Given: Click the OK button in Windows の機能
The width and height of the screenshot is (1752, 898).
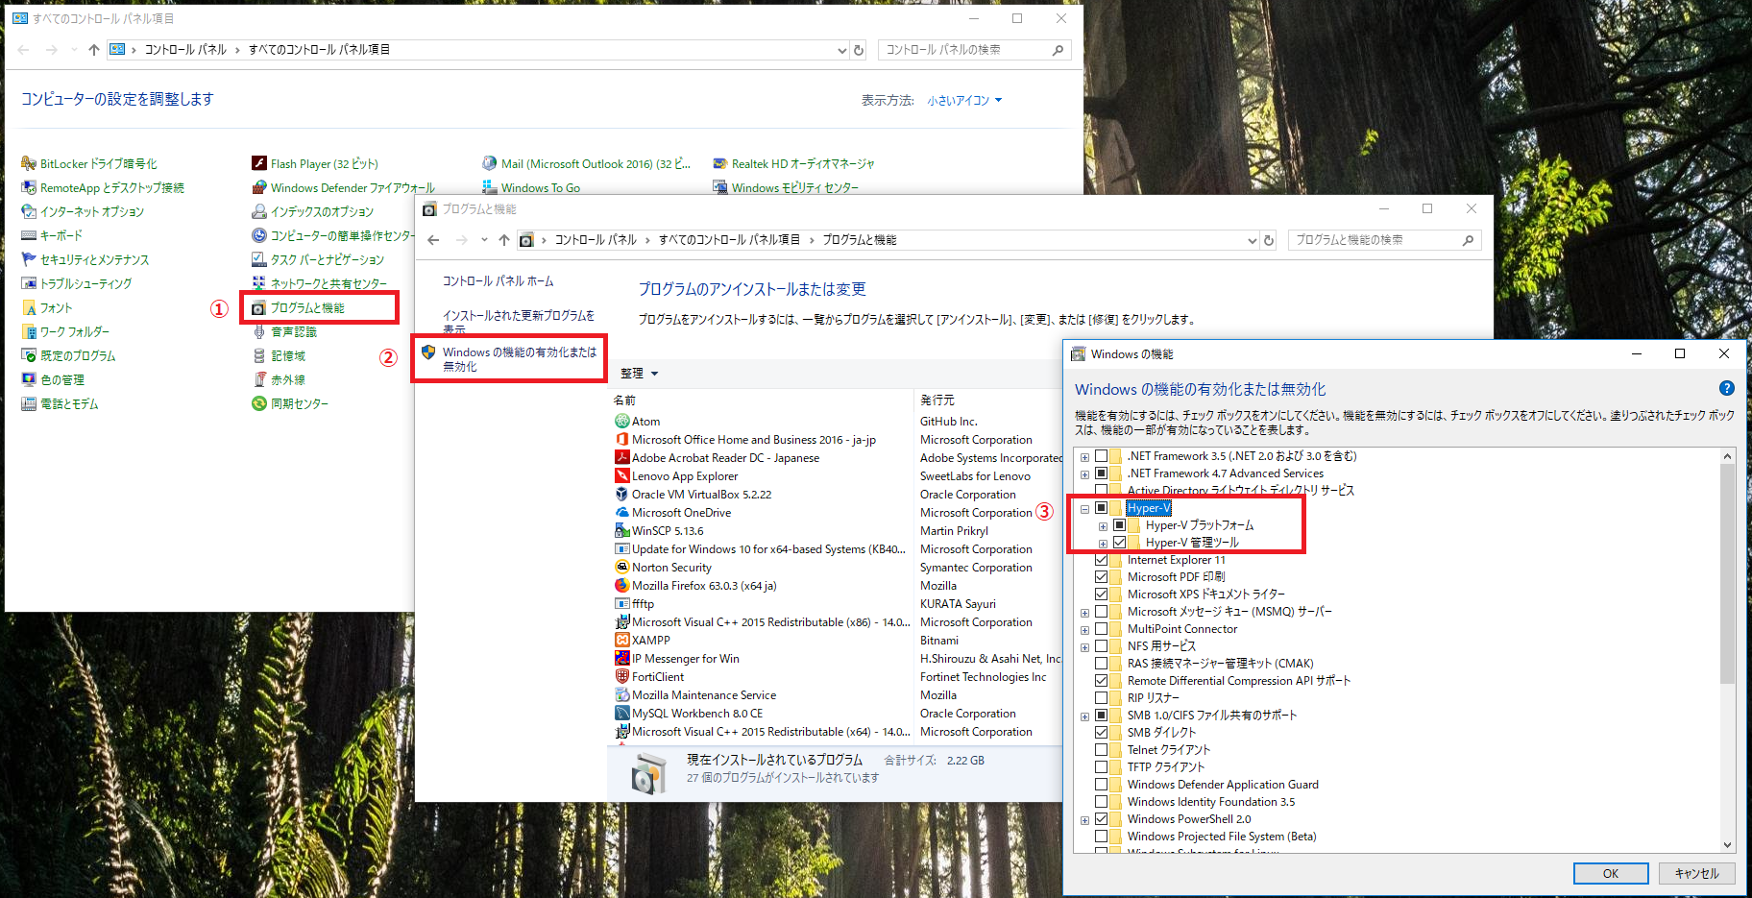Looking at the screenshot, I should click(x=1610, y=873).
